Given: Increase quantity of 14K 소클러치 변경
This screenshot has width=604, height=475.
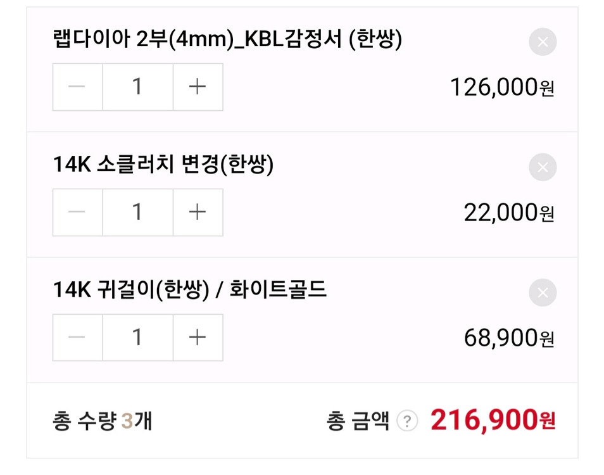Looking at the screenshot, I should tap(198, 212).
